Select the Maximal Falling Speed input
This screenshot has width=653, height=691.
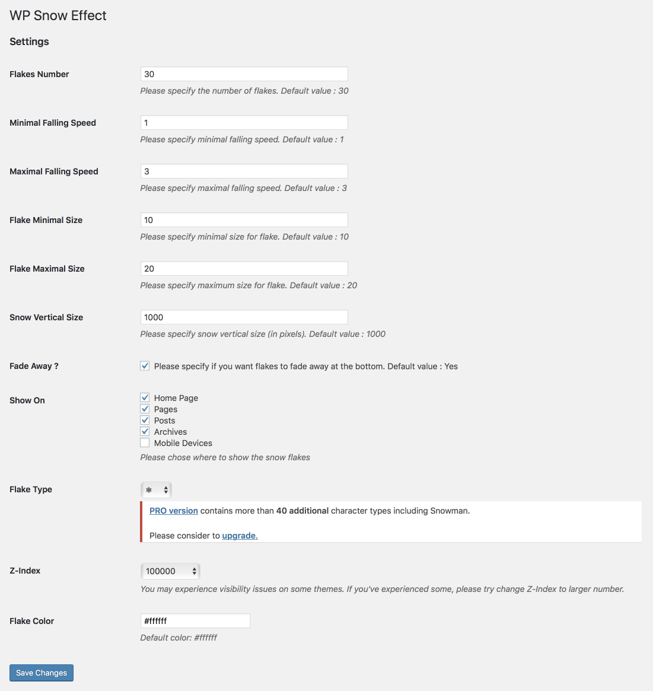[244, 171]
